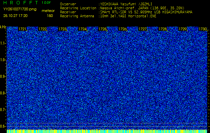Click the 1722 time marker
The height and width of the screenshot is (133, 210).
point(42,29)
